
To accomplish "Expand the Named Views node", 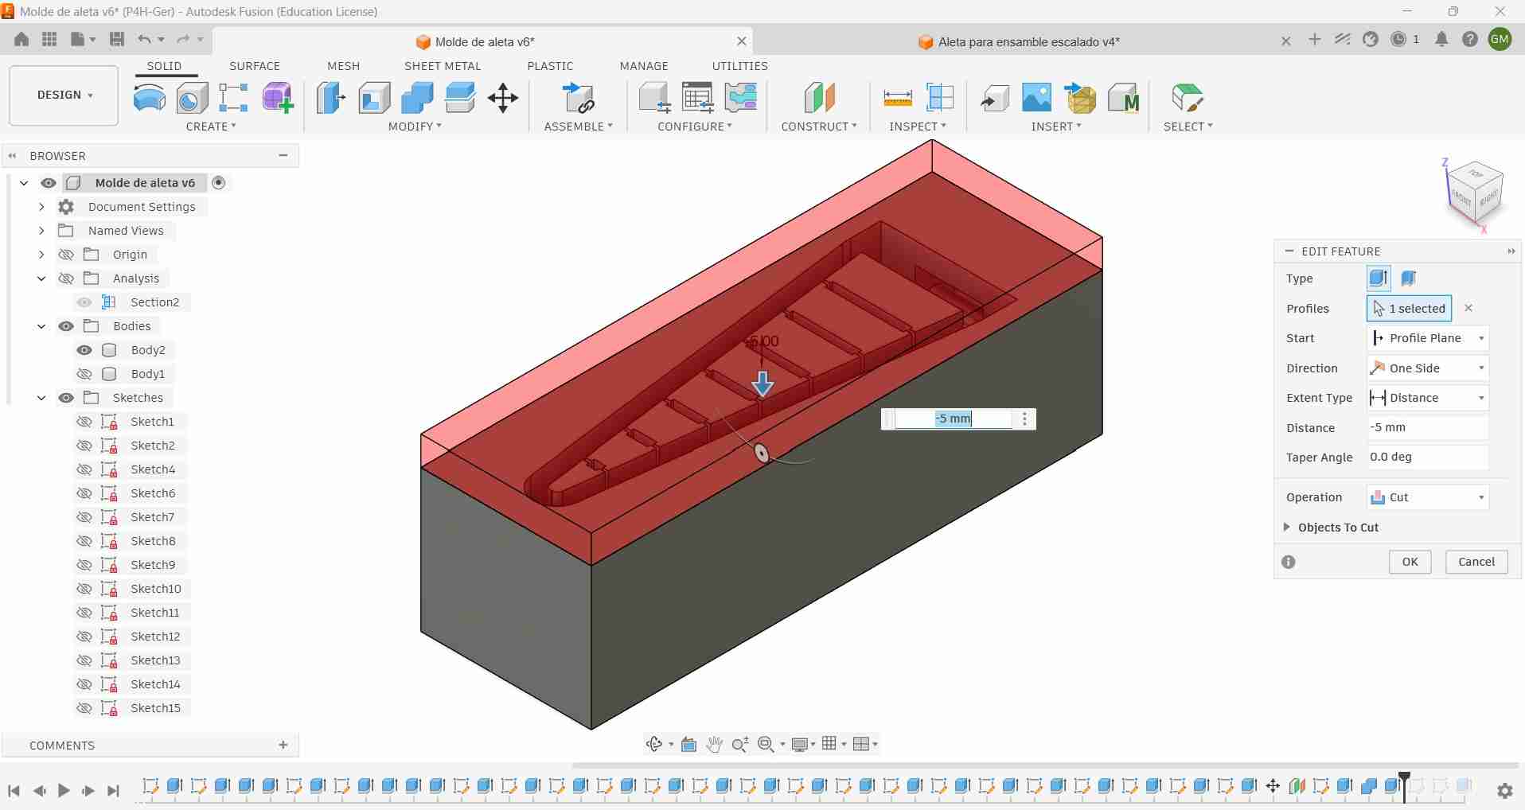I will 41,231.
